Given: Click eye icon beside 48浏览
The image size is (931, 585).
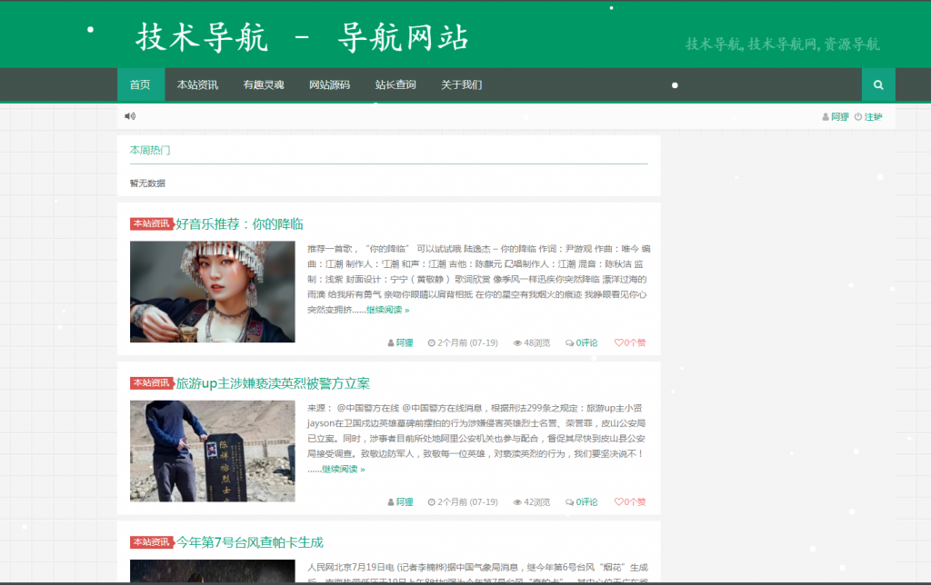Looking at the screenshot, I should (517, 343).
